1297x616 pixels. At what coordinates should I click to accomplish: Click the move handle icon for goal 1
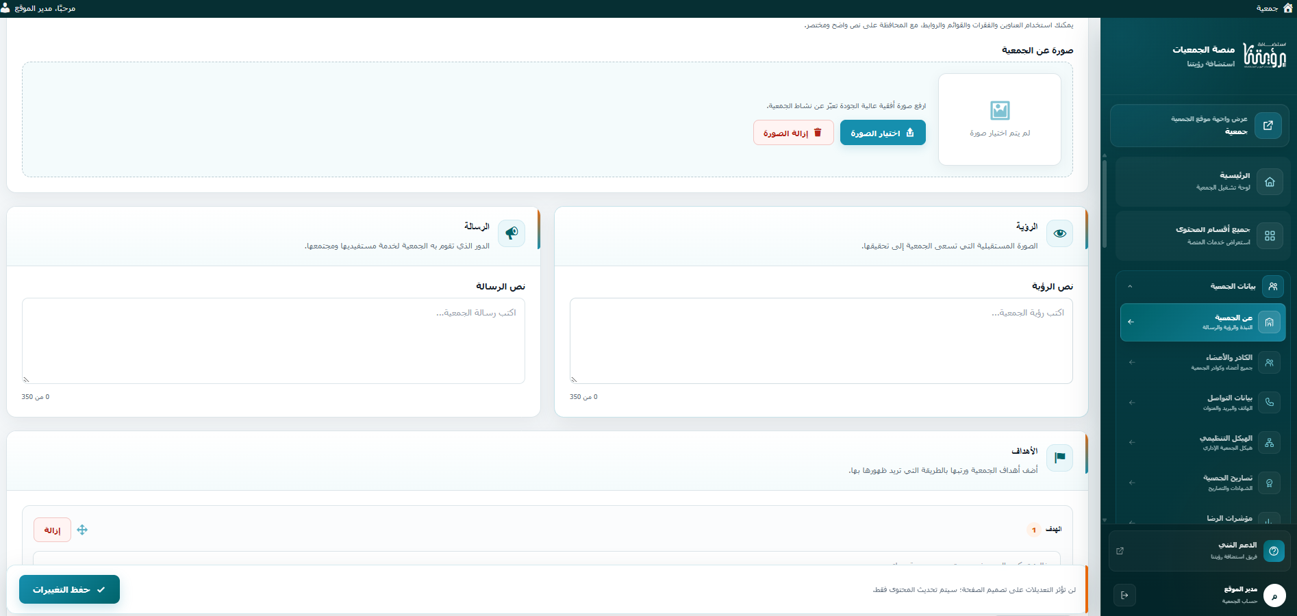click(82, 530)
